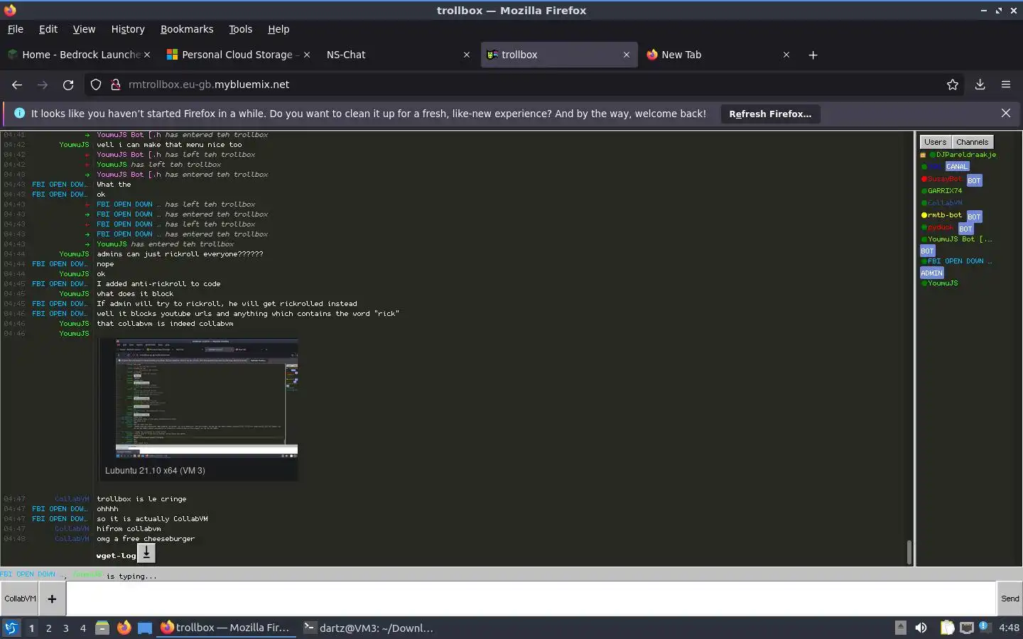Open the History menu
1023x639 pixels.
coord(128,29)
